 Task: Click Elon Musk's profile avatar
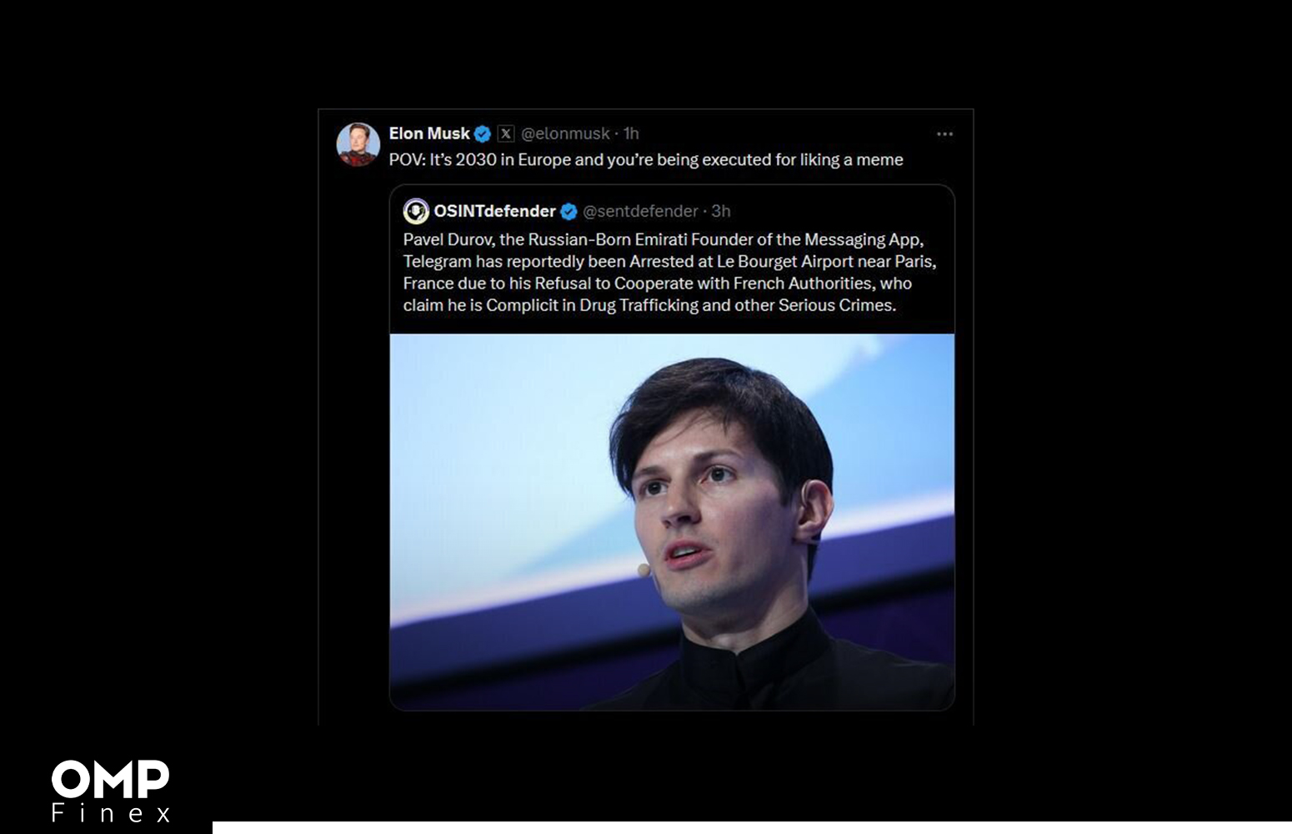358,144
